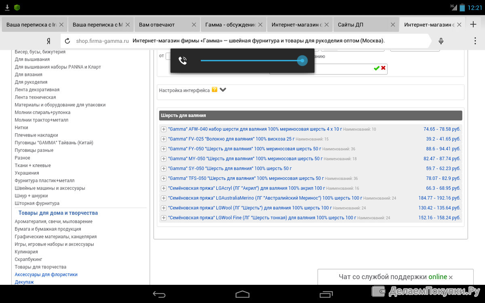Click the green checkmark confirm icon

pyautogui.click(x=376, y=68)
